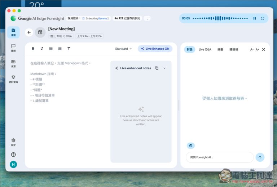Image resolution: width=277 pixels, height=187 pixels.
Task: Click the 00:05 recording timer
Action: [x=186, y=18]
